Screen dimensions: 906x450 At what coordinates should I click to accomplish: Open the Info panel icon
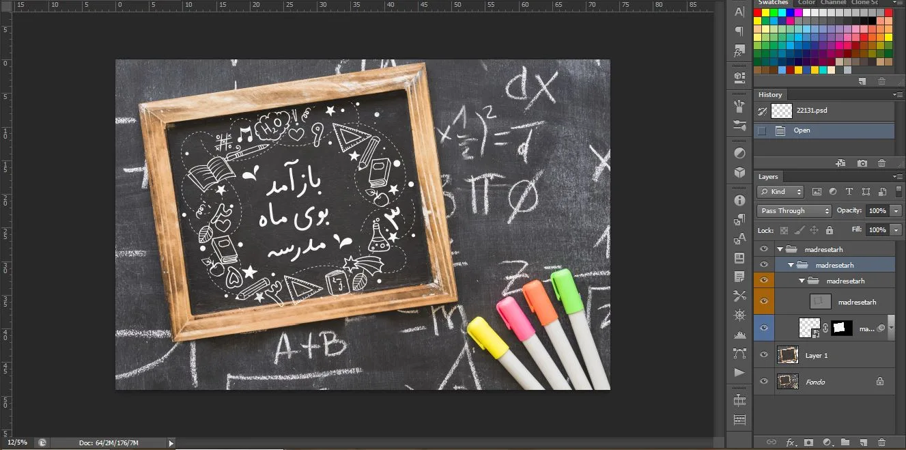(739, 200)
